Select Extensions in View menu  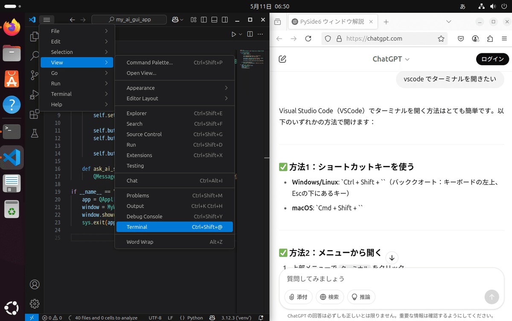175,155
